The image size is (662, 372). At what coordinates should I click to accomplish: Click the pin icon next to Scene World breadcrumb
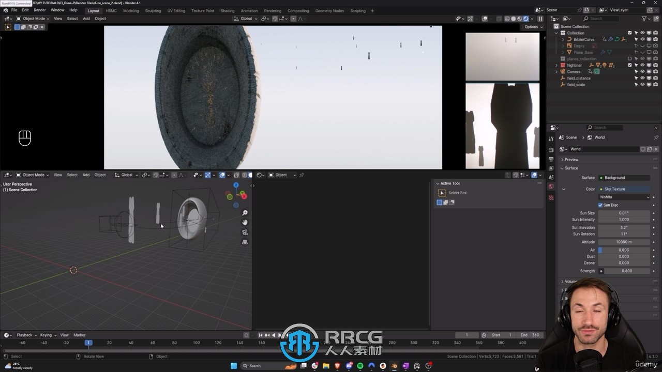(x=656, y=137)
